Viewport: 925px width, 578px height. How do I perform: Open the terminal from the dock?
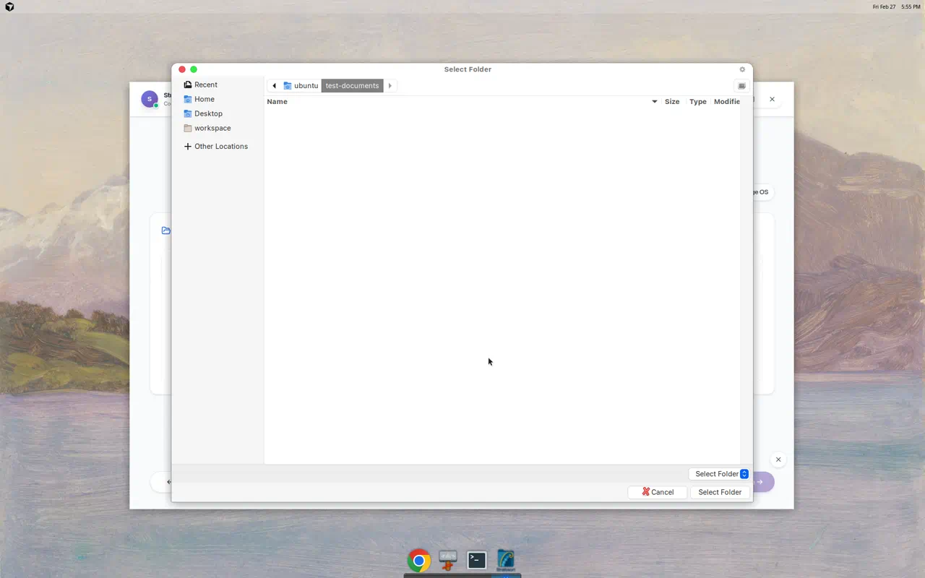[x=476, y=560]
